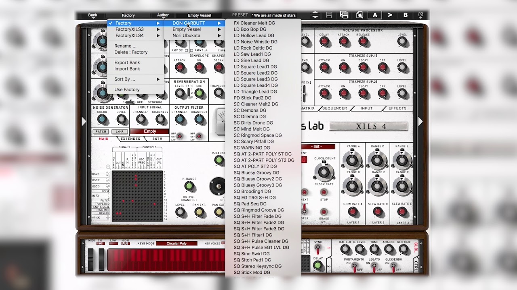
Task: Open the Circular Poly keyboard mode selector
Action: (x=177, y=243)
